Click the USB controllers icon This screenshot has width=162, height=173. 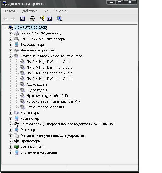pyautogui.click(x=16, y=124)
